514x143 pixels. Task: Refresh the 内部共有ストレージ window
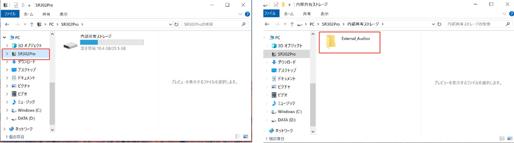(x=439, y=24)
